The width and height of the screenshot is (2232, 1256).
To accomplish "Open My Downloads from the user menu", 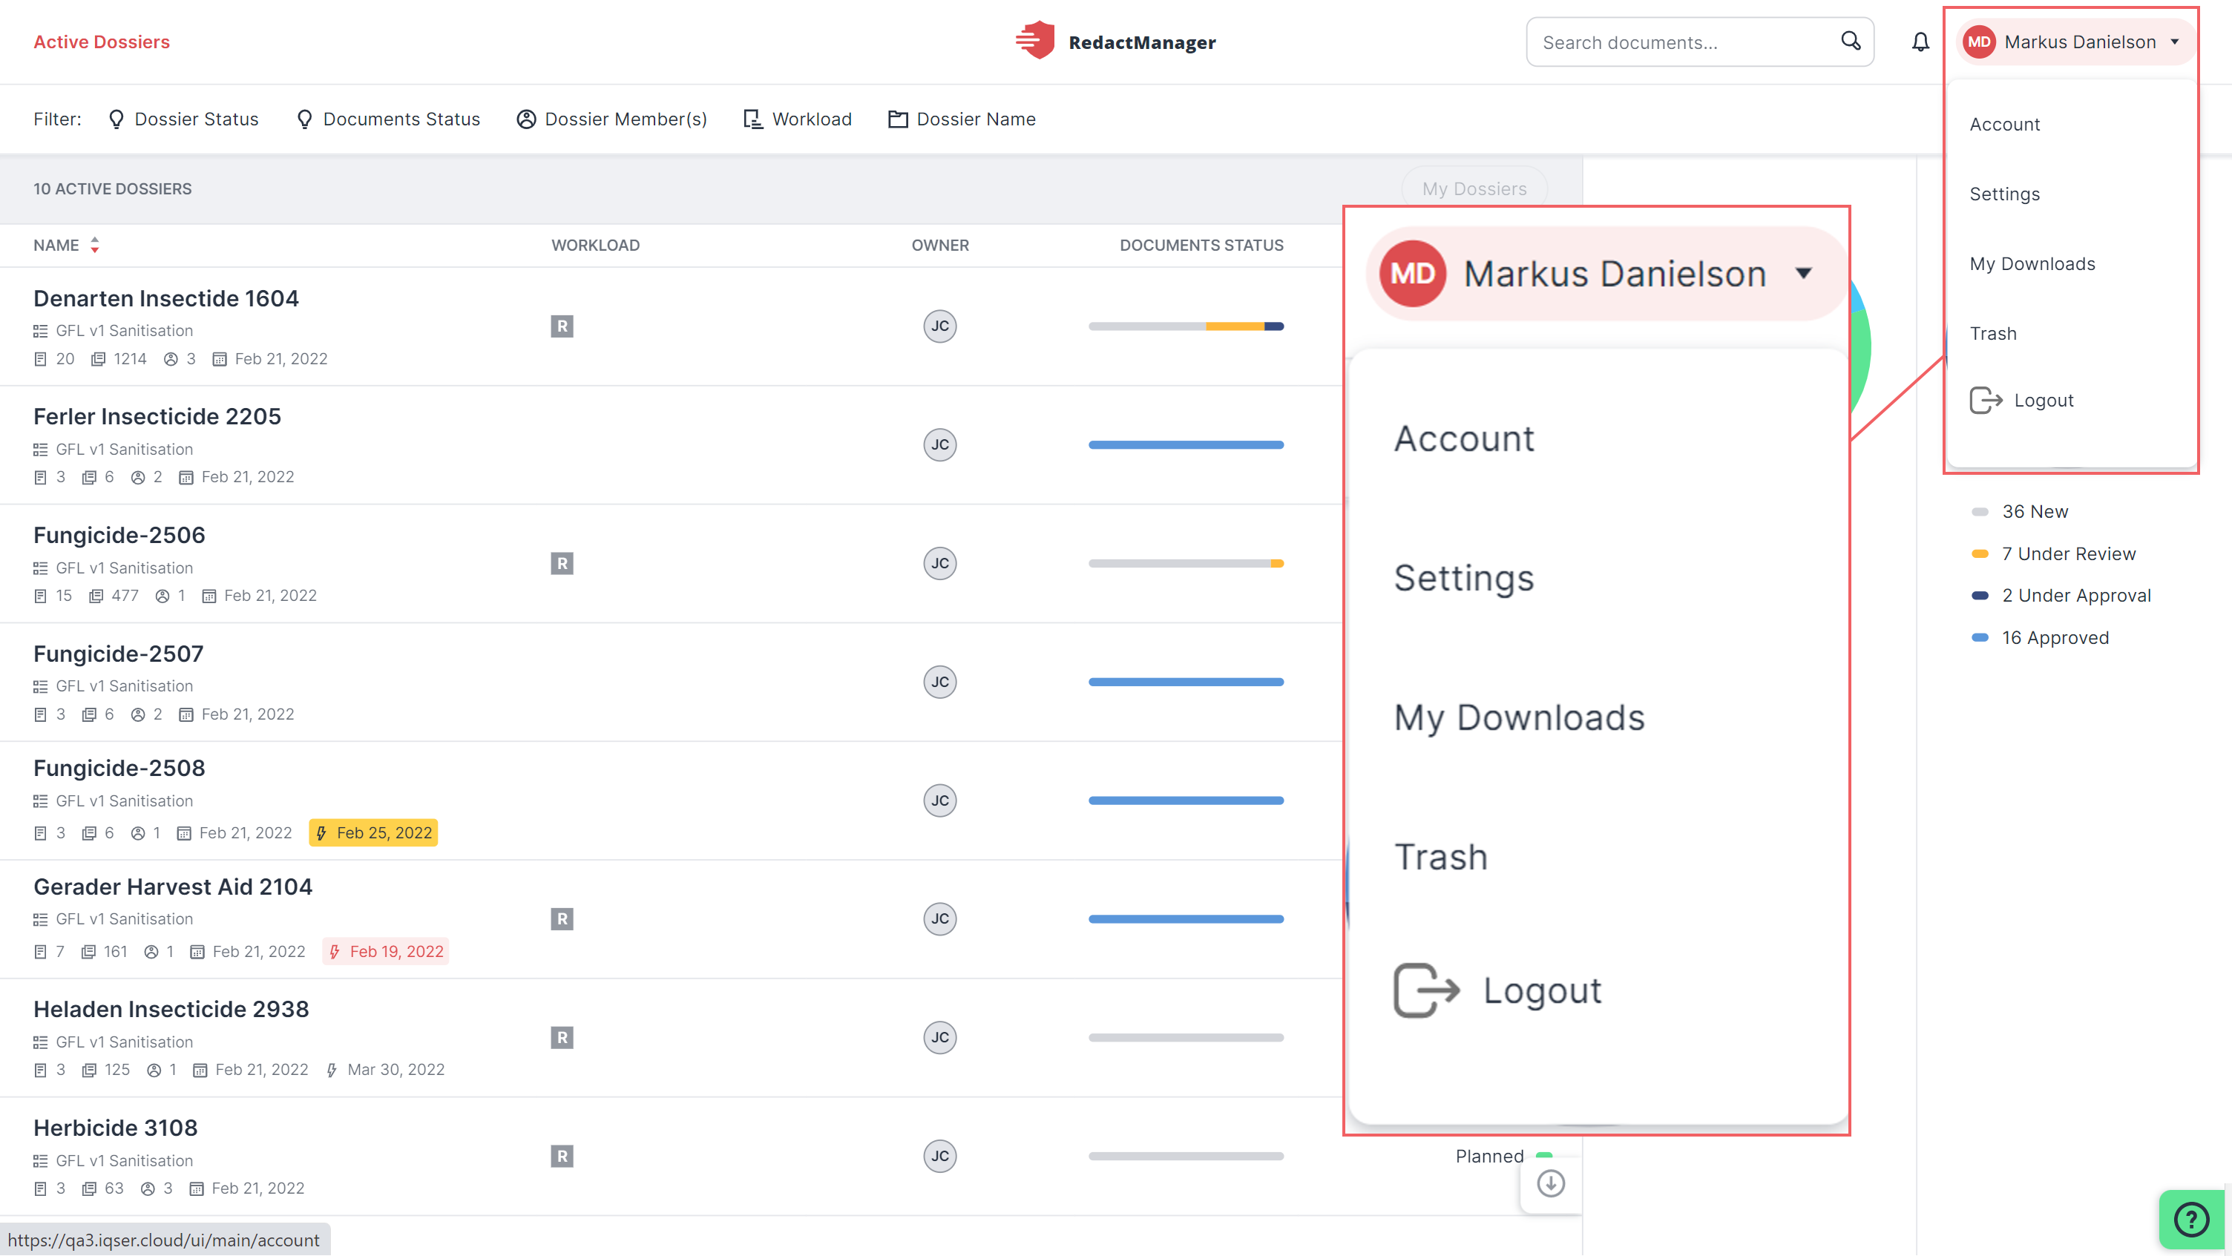I will click(2032, 264).
